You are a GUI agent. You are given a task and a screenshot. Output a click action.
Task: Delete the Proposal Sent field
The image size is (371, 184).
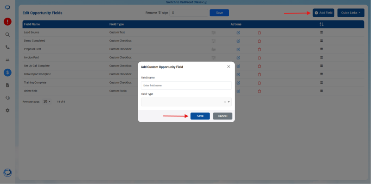(x=259, y=49)
